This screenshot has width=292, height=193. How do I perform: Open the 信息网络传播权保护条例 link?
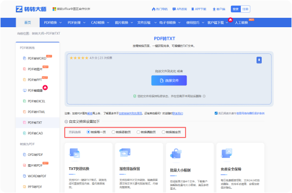click(250, 113)
